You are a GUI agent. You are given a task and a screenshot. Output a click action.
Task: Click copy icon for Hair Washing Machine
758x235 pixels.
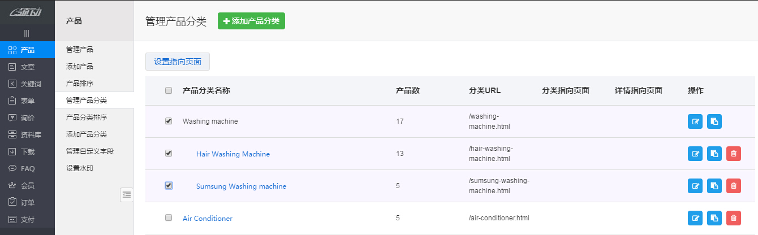tap(714, 154)
